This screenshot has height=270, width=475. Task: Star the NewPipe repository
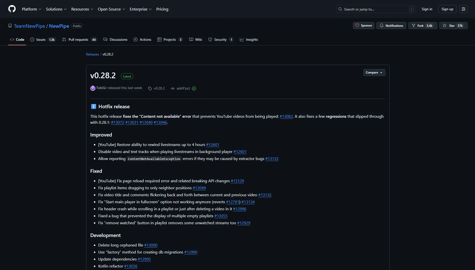pyautogui.click(x=449, y=25)
